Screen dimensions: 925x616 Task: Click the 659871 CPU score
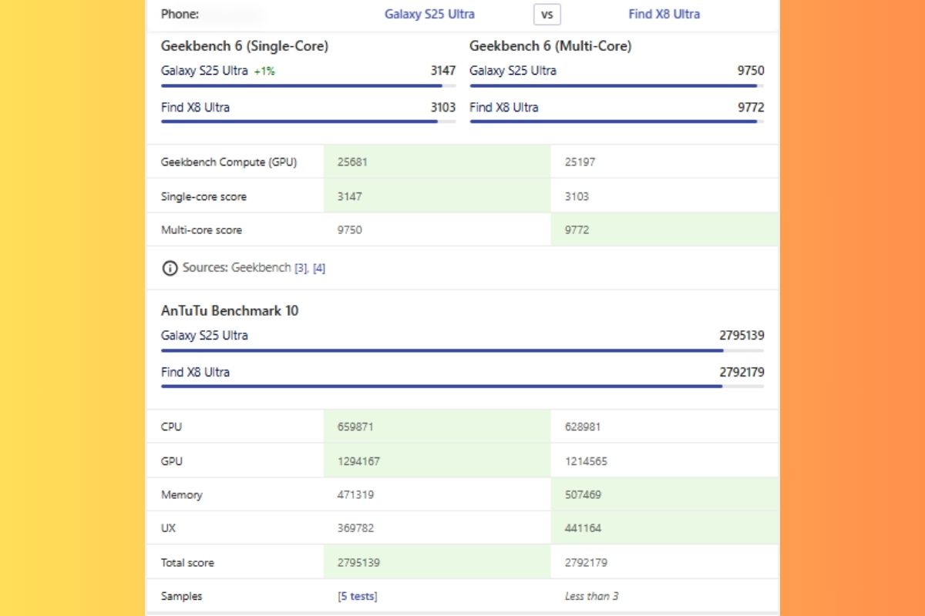click(355, 427)
